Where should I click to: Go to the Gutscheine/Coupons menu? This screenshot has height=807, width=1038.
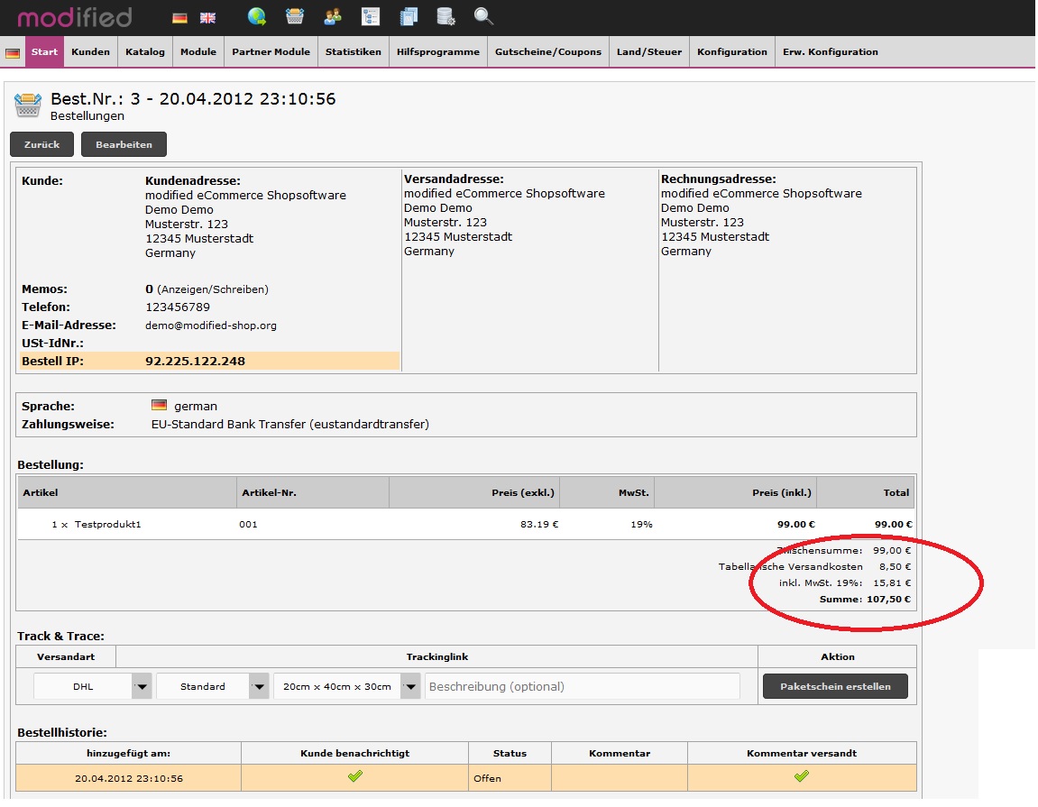tap(548, 52)
